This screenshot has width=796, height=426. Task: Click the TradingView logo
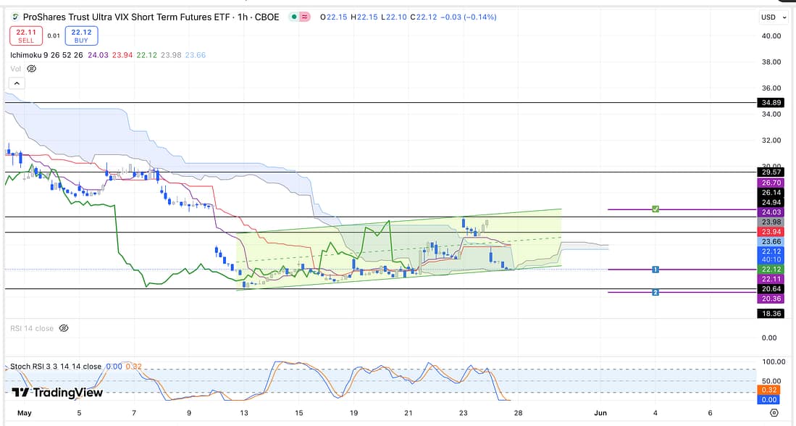click(57, 393)
